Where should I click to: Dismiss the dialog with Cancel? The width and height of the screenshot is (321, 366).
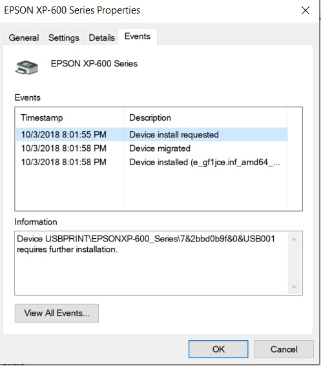point(284,349)
